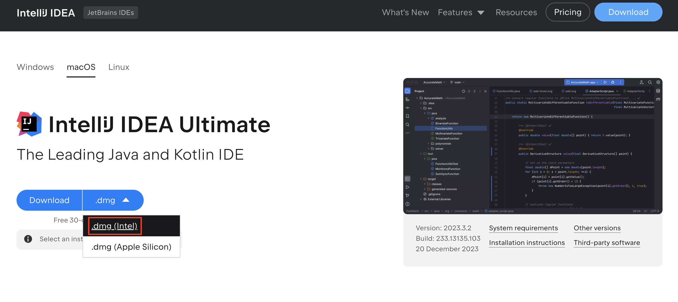Viewport: 678px width, 302px height.
Task: Click the Select Opened File target icon in Project panel
Action: point(463,91)
